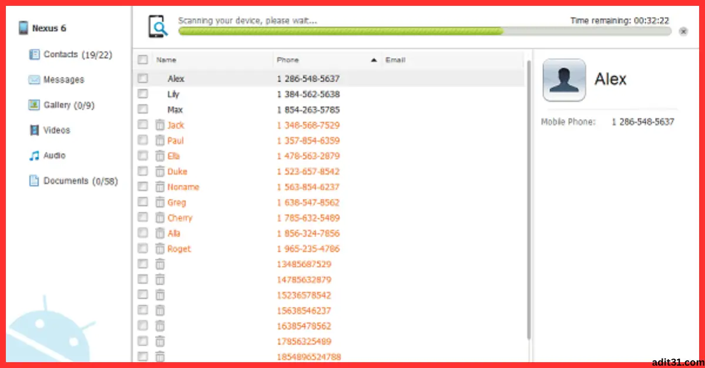This screenshot has width=705, height=368.
Task: Click the trash icon beside 15236578542
Action: coord(160,295)
